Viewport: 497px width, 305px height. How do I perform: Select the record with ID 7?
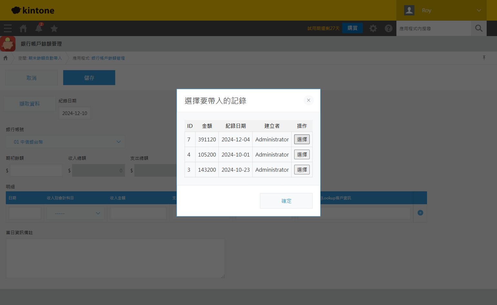point(302,139)
